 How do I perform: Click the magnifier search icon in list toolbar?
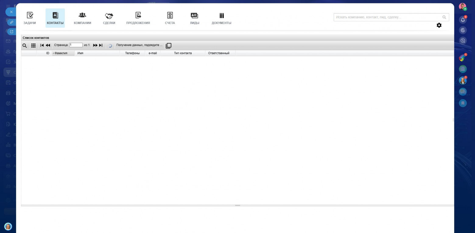[25, 46]
